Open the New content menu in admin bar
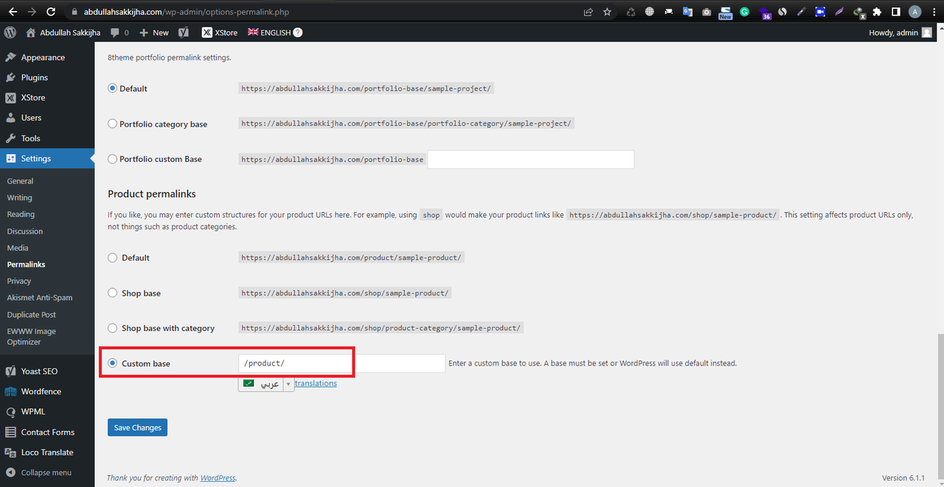 tap(153, 32)
